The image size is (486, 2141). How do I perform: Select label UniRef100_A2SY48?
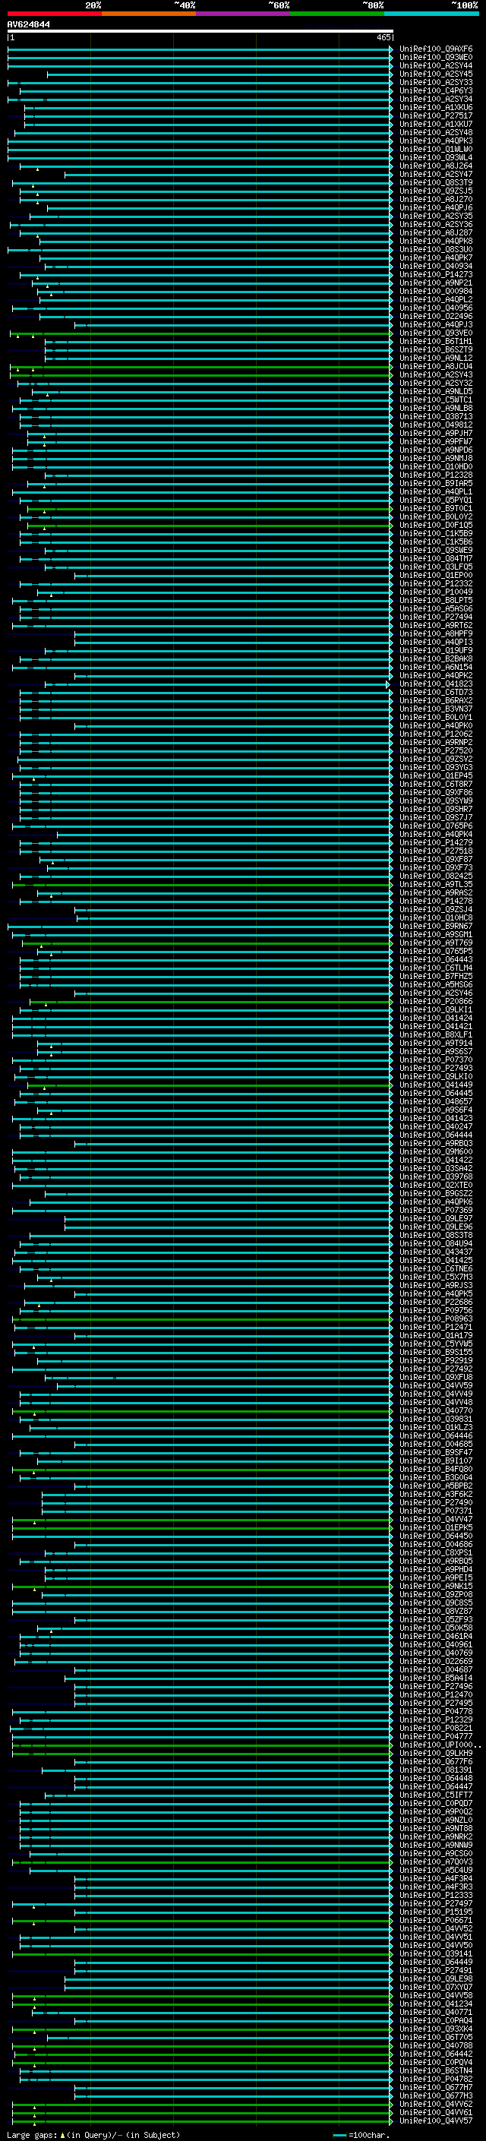click(436, 132)
